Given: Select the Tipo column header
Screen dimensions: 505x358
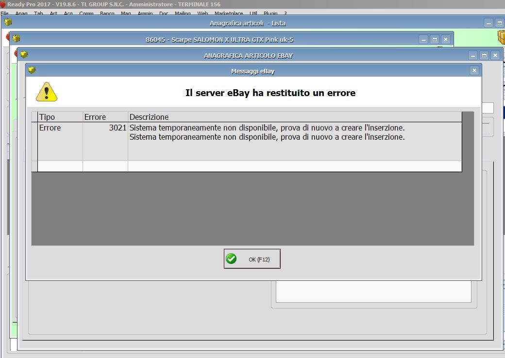Looking at the screenshot, I should 60,117.
